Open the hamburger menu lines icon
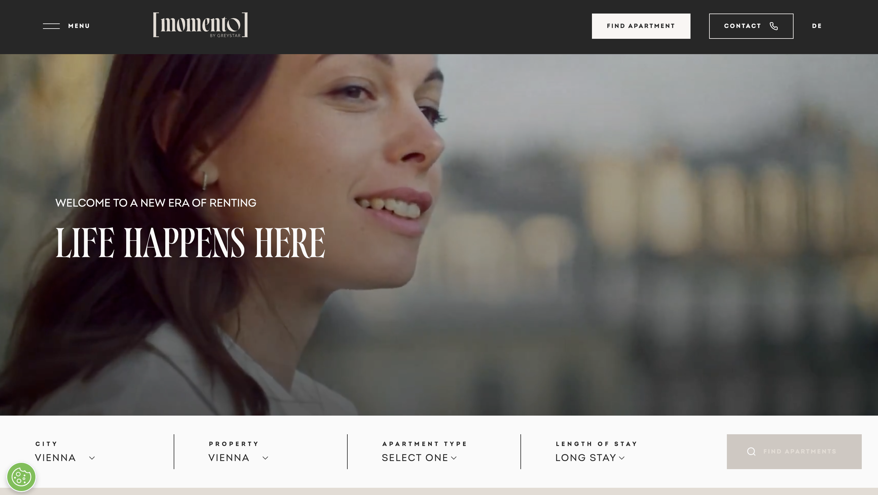 (x=51, y=26)
